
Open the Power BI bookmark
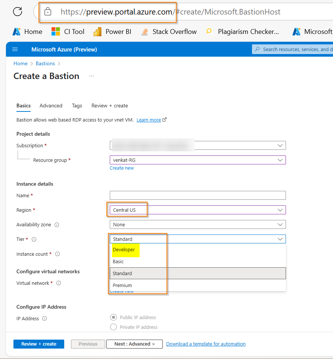pos(112,32)
